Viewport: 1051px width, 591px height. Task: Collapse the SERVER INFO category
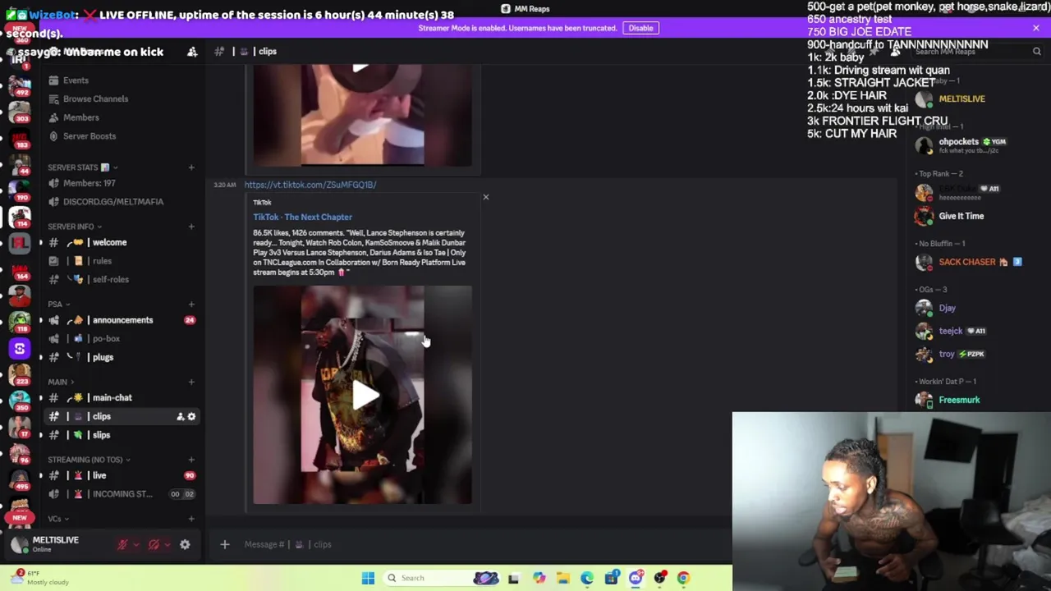click(74, 227)
